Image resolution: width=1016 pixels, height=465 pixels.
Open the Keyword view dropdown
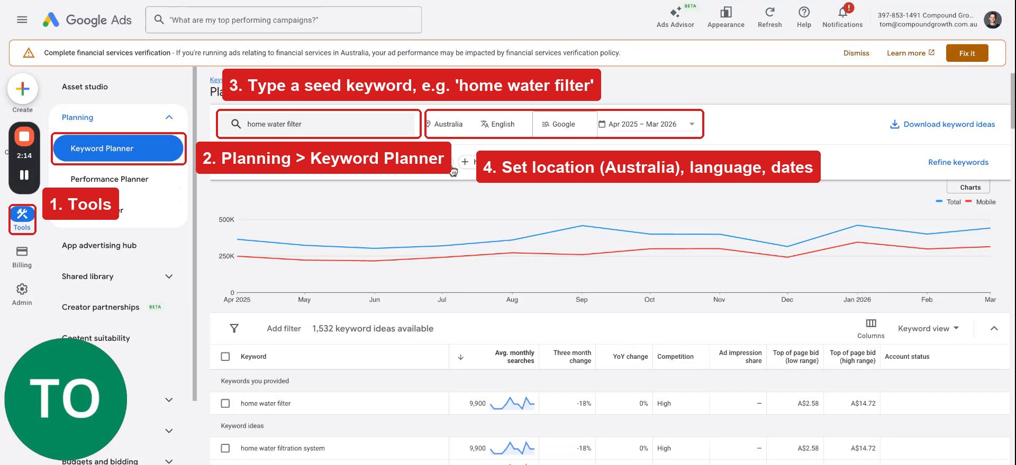[x=929, y=329]
